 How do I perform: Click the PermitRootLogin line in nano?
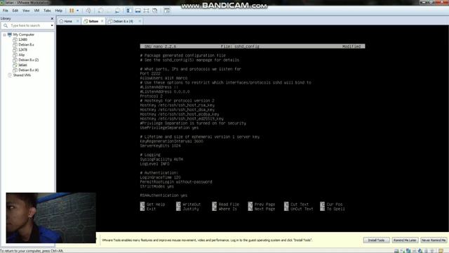[x=176, y=182]
